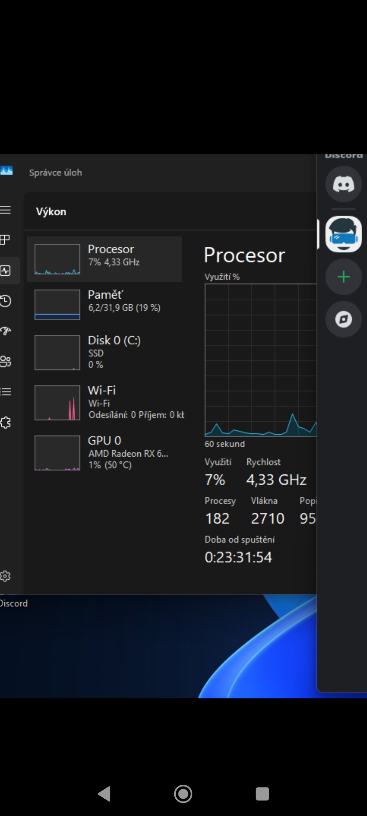Open Task Manager navigation hamburger menu
This screenshot has height=816, width=367.
(x=5, y=210)
